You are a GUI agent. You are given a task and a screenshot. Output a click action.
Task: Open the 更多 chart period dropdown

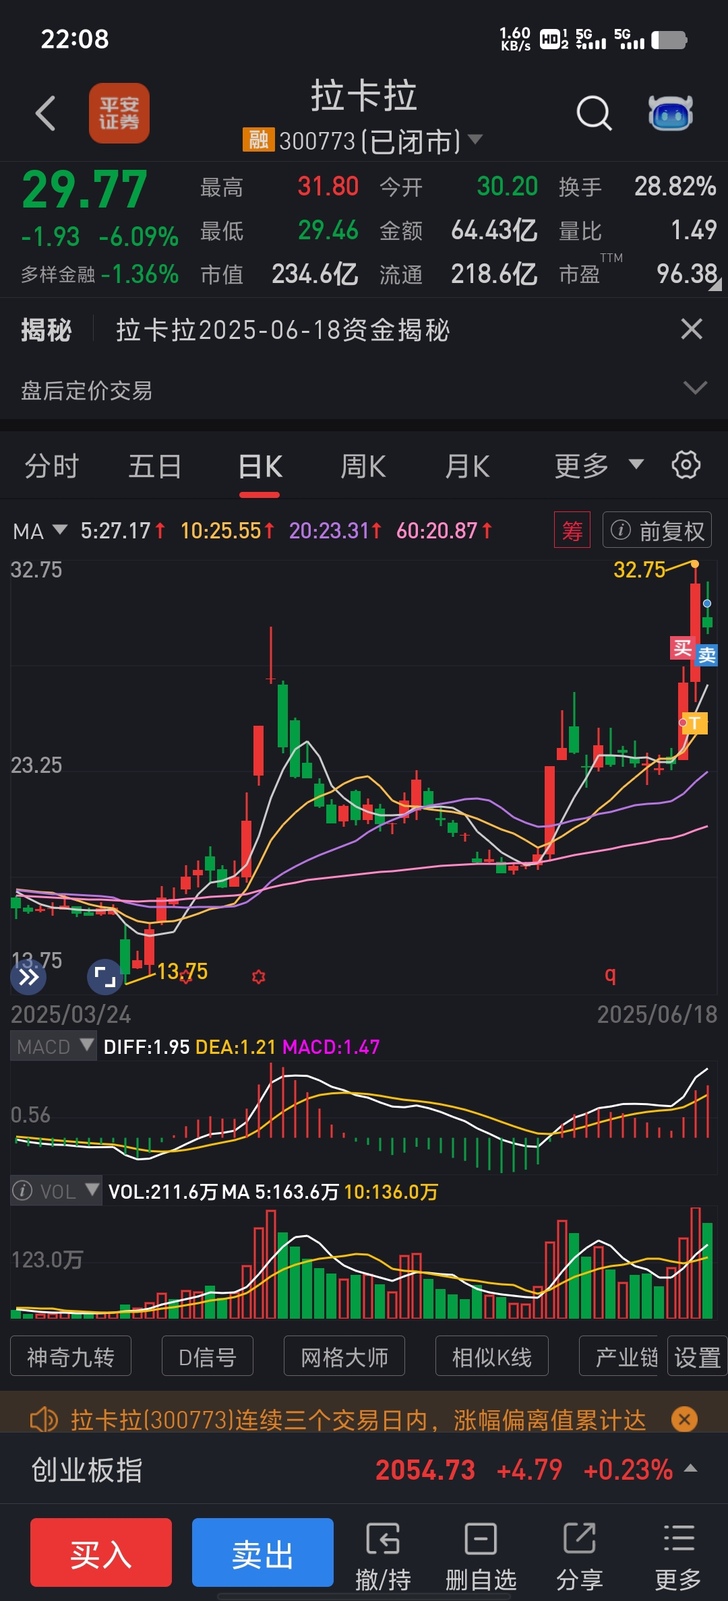pos(599,466)
